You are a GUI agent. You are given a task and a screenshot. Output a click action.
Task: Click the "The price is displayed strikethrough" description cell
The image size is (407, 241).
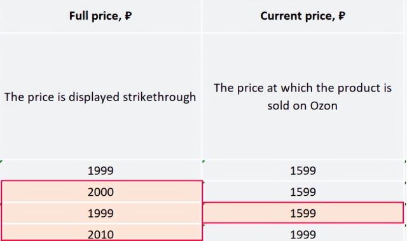pyautogui.click(x=100, y=97)
